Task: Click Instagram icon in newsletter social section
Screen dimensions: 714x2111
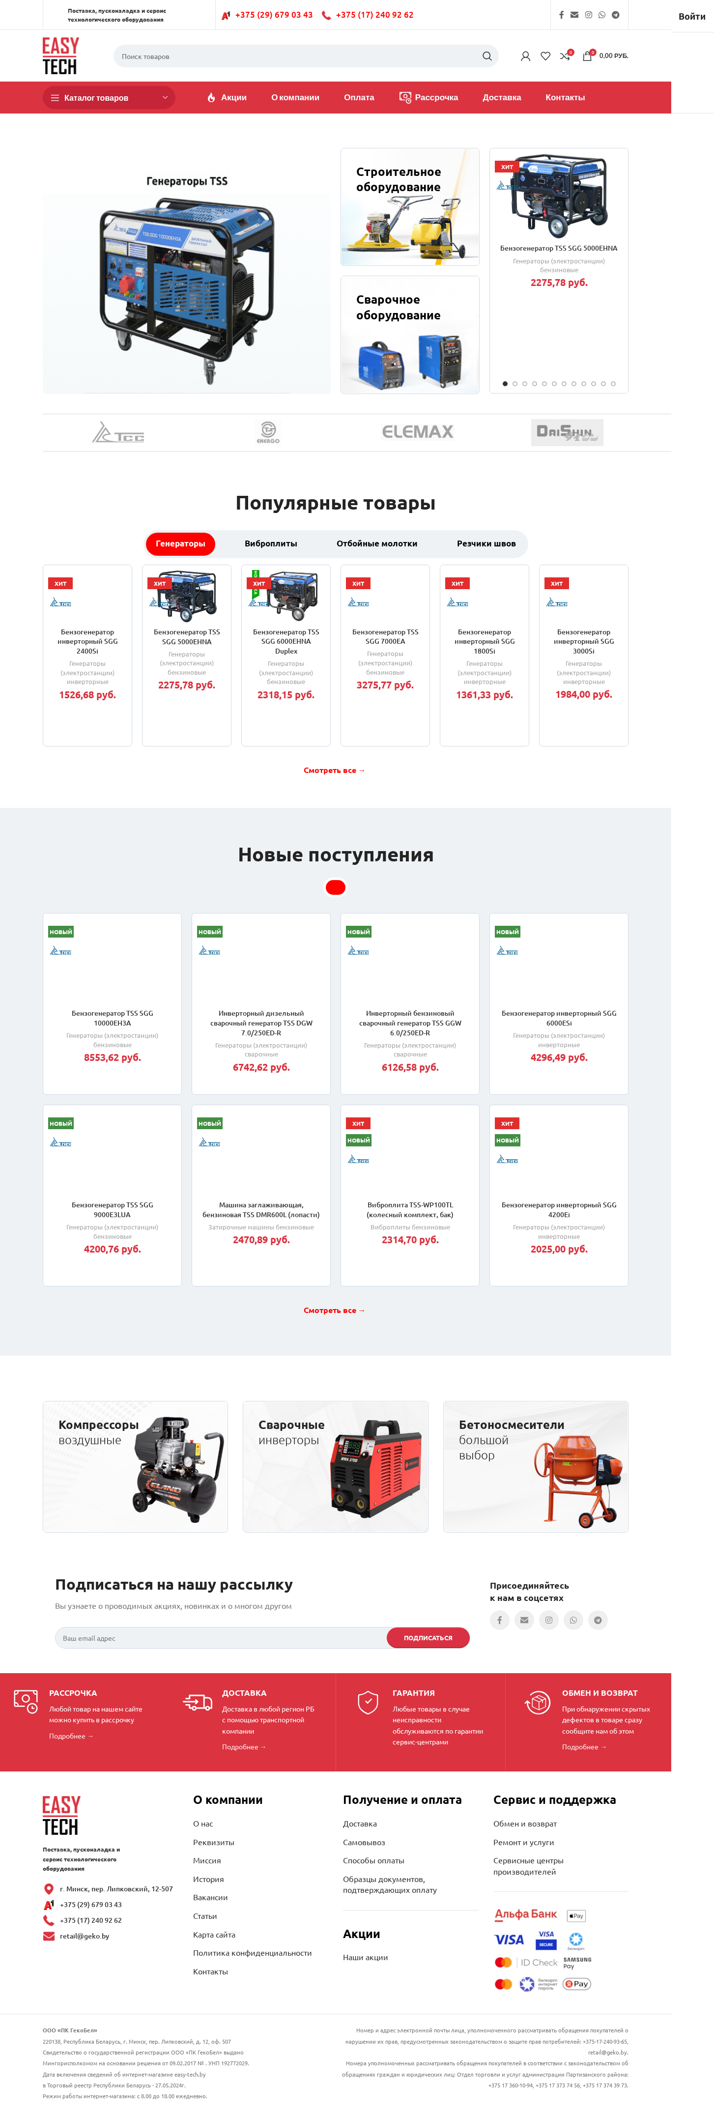Action: [x=548, y=1620]
